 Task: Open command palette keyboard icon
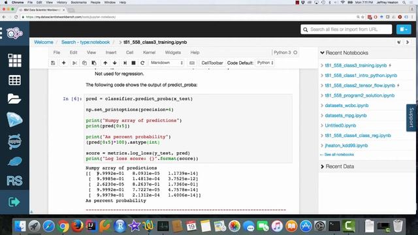(192, 63)
